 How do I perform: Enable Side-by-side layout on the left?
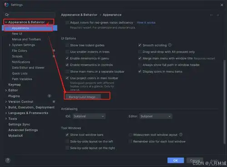coord(67,141)
